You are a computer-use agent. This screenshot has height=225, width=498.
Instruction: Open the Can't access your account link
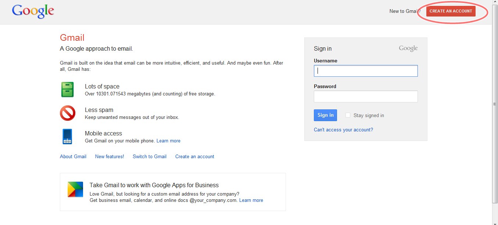(343, 130)
